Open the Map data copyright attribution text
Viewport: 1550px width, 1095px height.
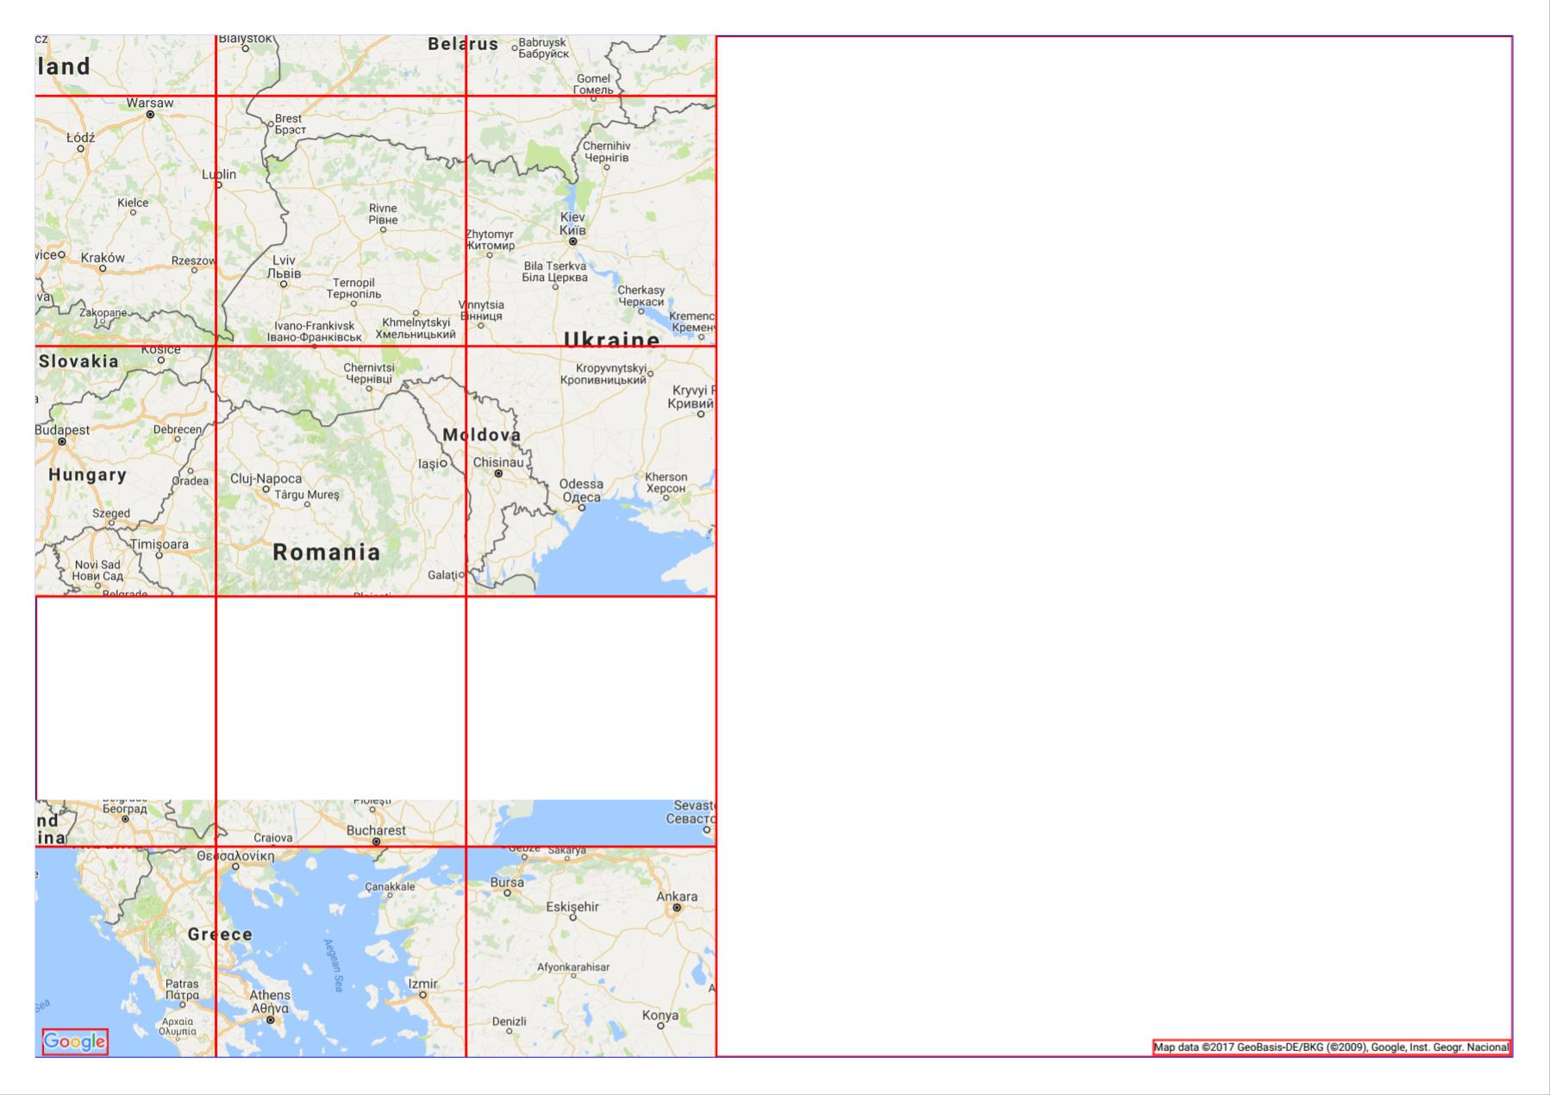click(x=1331, y=1048)
